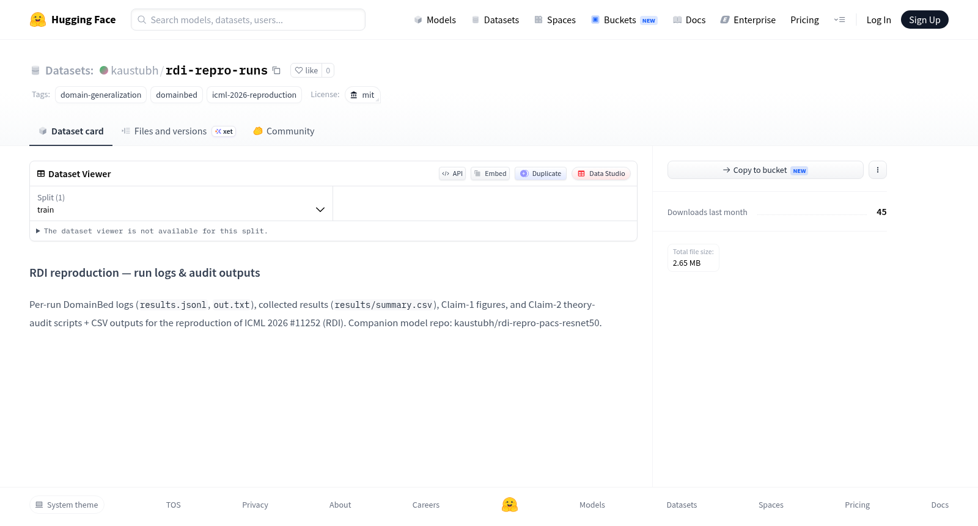The height and width of the screenshot is (526, 978).
Task: Open Enterprise in top navigation
Action: pos(748,20)
